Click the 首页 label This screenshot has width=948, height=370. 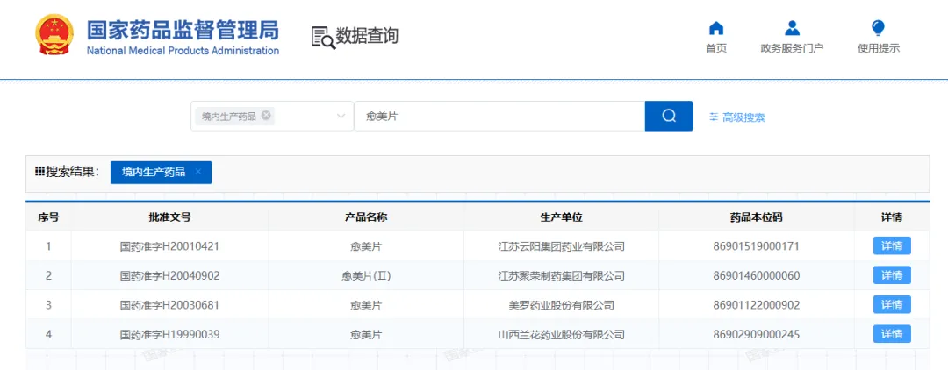tap(716, 49)
